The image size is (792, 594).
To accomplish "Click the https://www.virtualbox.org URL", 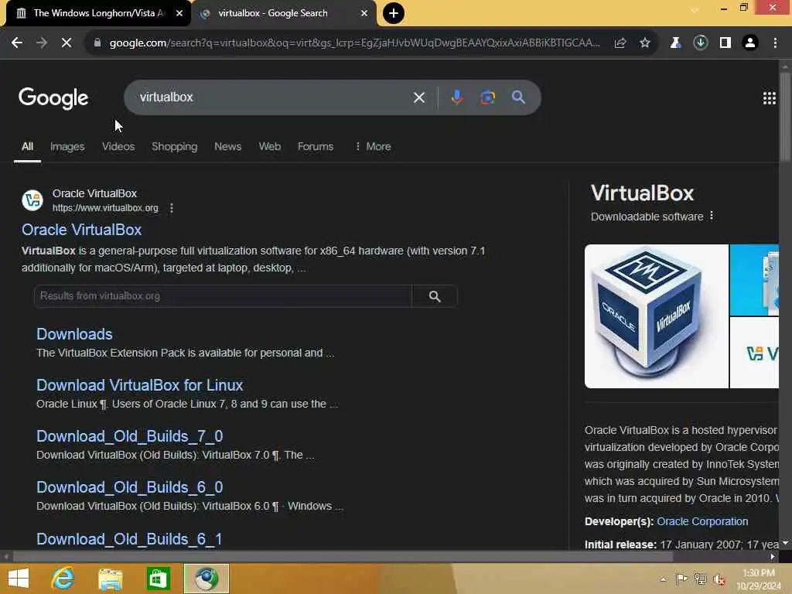I will coord(105,208).
